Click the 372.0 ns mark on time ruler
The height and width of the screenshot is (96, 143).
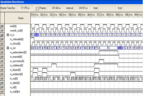[x=100, y=15]
